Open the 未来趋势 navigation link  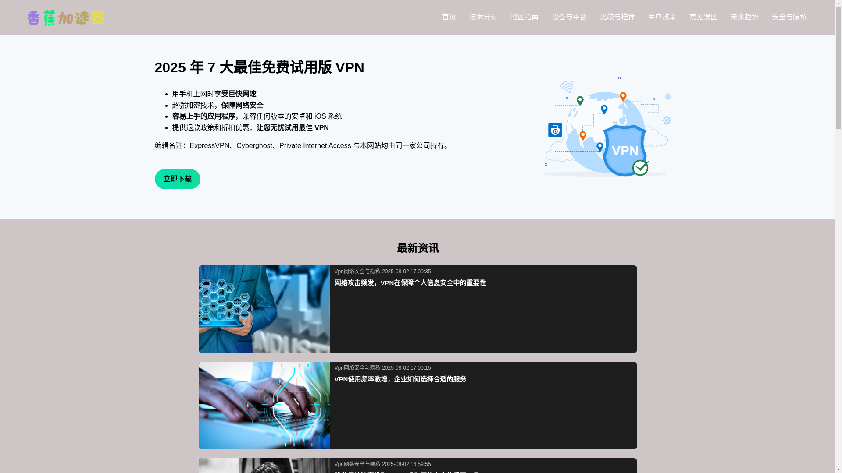click(x=744, y=17)
